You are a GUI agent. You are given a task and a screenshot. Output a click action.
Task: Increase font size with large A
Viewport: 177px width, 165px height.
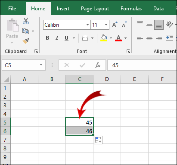(115, 25)
